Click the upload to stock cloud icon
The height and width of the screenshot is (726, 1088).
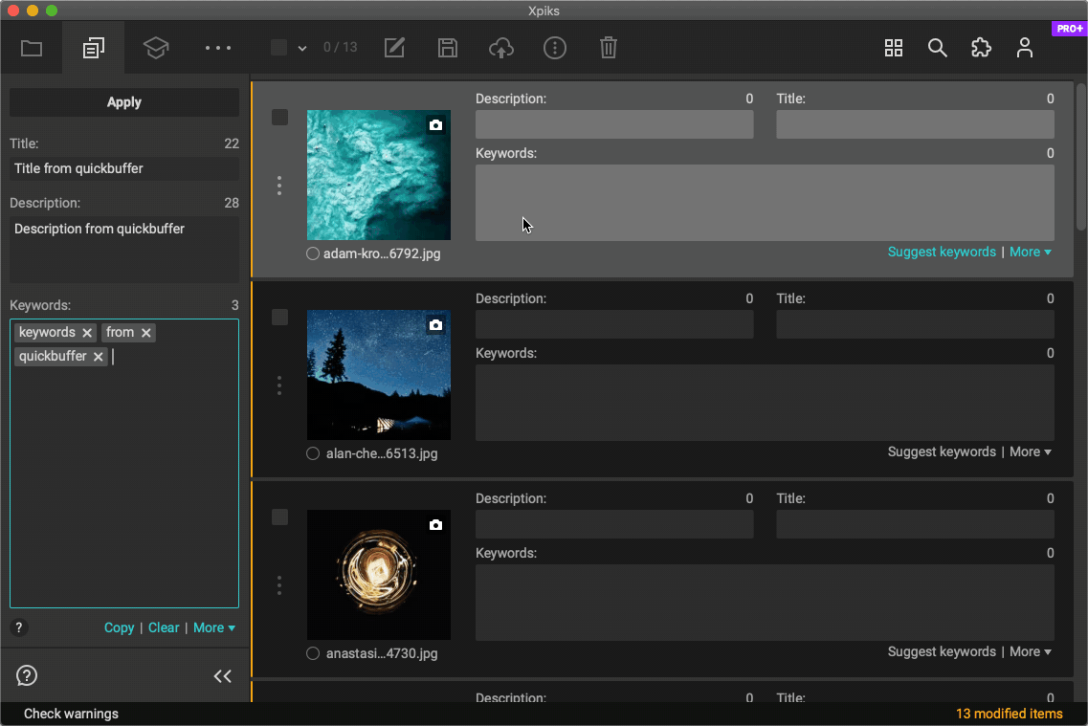coord(500,47)
